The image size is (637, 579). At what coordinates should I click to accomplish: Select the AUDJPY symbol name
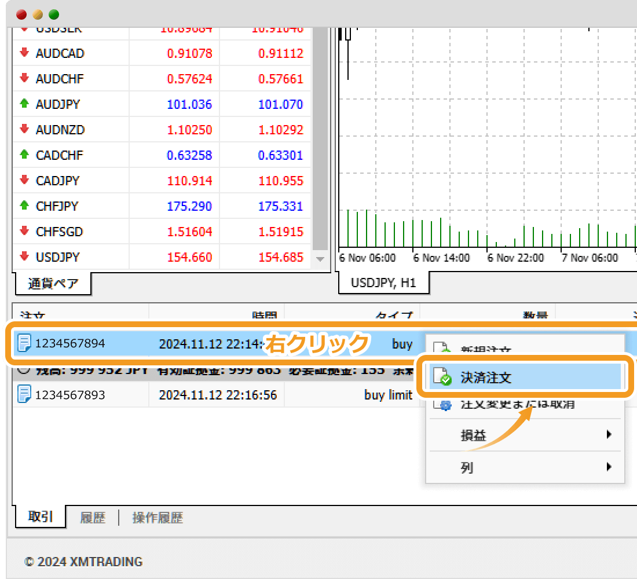click(x=58, y=104)
